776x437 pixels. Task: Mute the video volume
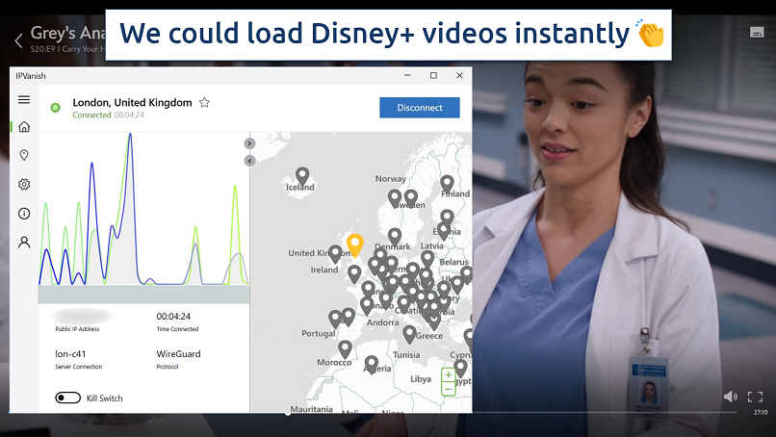point(730,397)
